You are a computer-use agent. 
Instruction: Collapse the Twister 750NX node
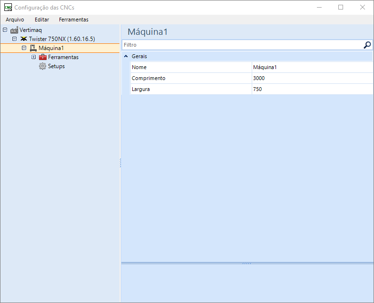point(15,39)
